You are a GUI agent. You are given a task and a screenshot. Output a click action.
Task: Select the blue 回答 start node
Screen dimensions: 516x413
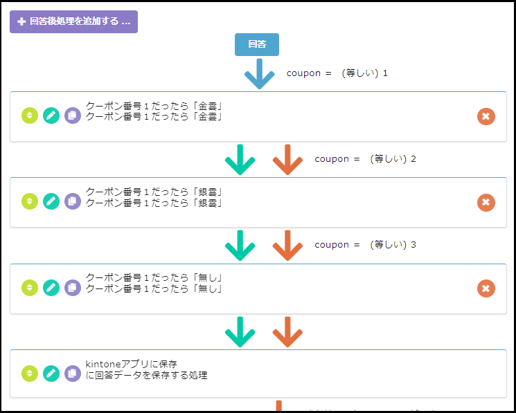point(257,44)
